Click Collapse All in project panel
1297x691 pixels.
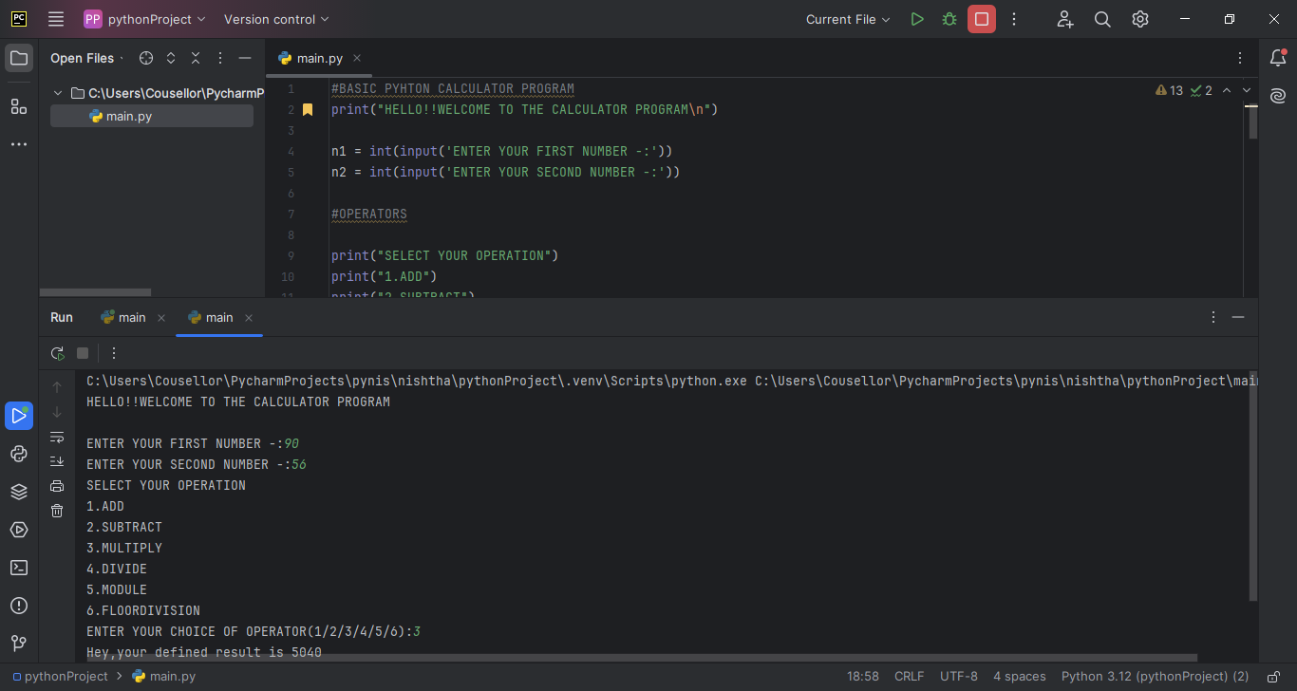coord(196,58)
